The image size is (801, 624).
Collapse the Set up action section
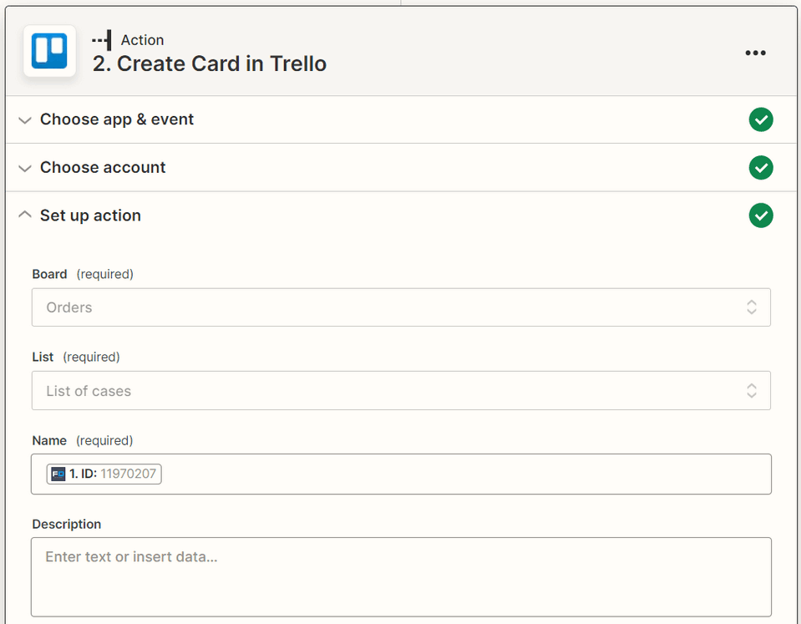click(24, 215)
